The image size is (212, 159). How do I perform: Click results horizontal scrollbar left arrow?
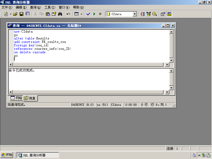point(11,92)
